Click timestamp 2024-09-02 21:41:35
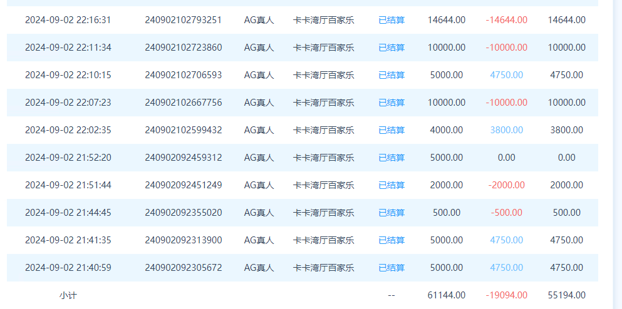This screenshot has height=309, width=622. tap(68, 240)
